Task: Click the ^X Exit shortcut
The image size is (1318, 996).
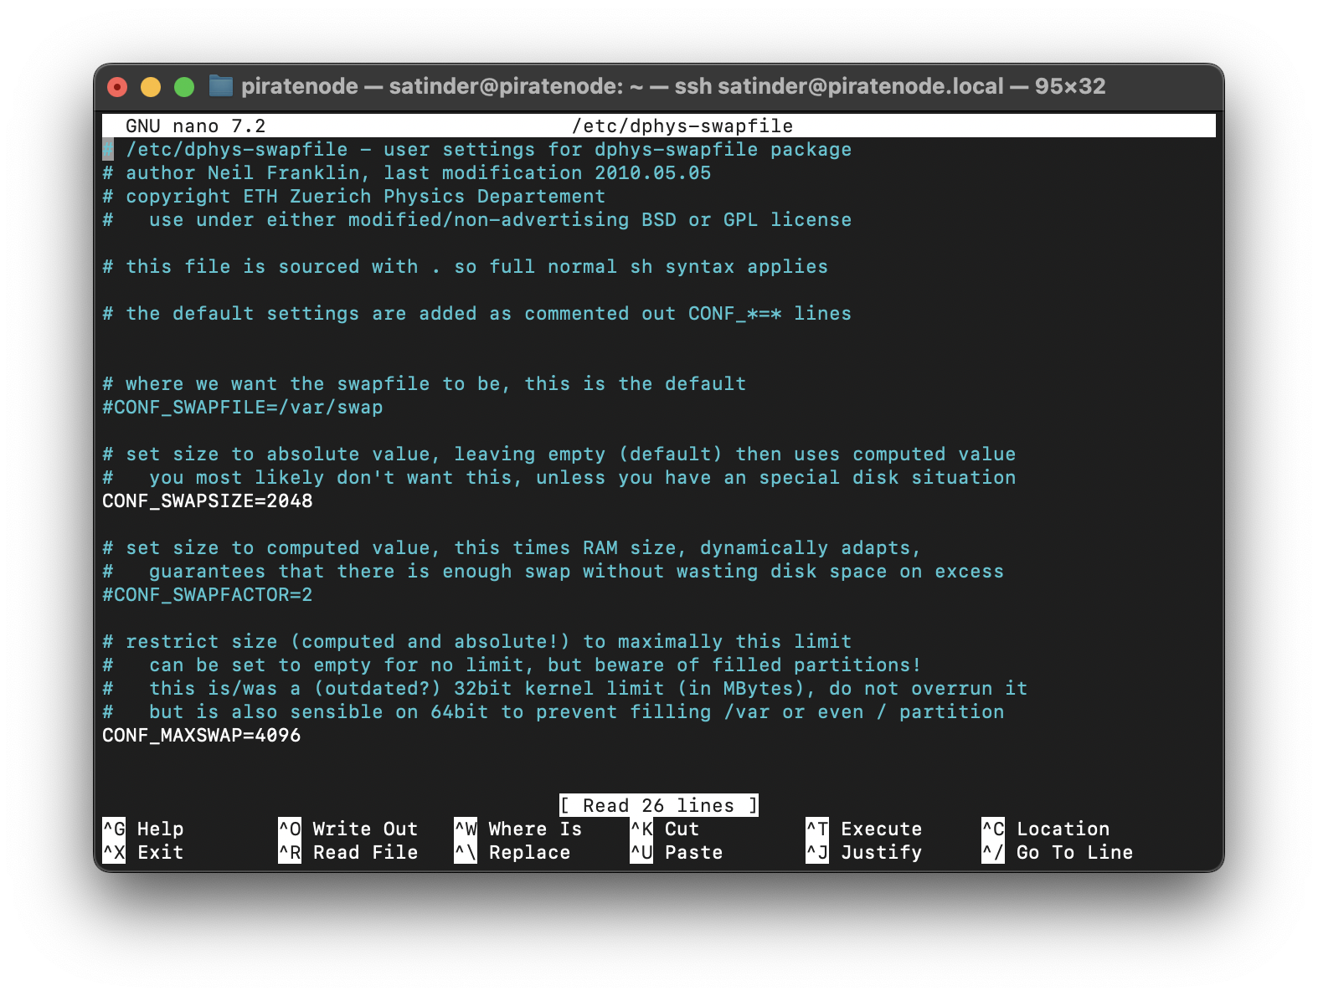Action: click(143, 852)
